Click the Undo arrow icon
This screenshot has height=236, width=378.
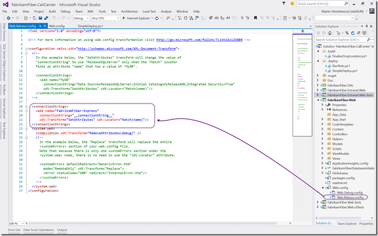click(x=54, y=18)
